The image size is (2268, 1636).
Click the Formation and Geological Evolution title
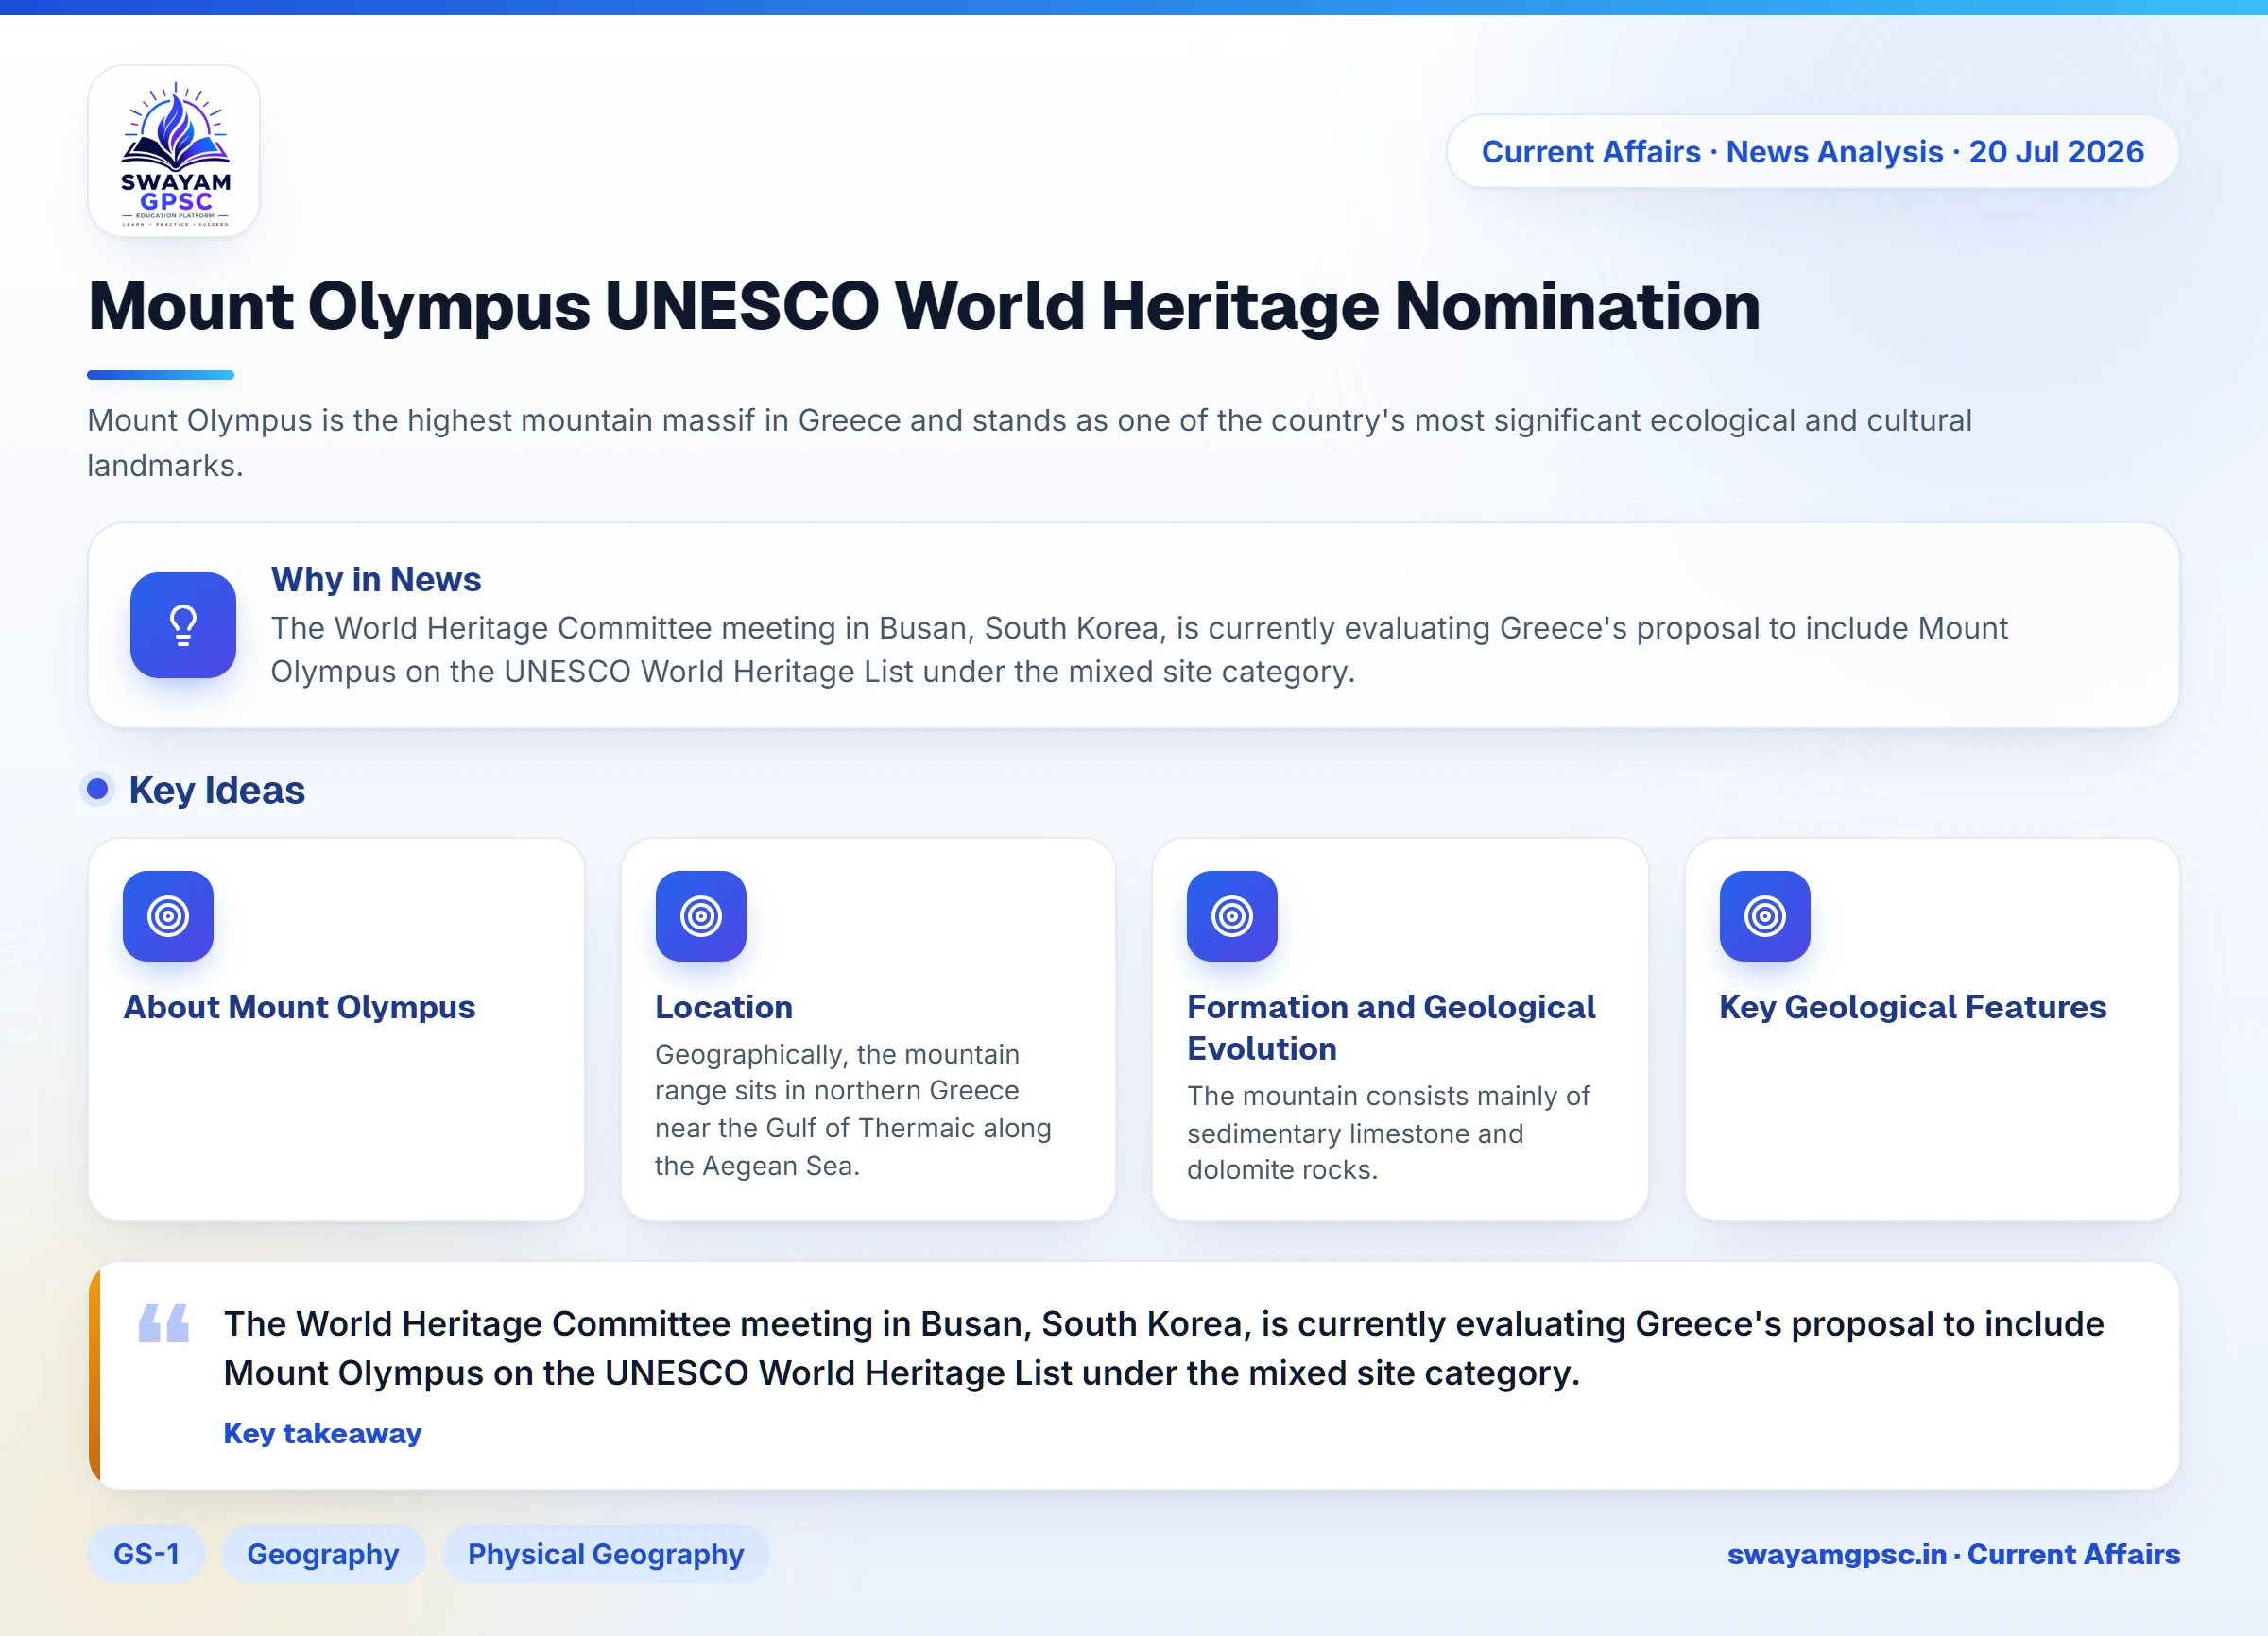(1391, 1028)
